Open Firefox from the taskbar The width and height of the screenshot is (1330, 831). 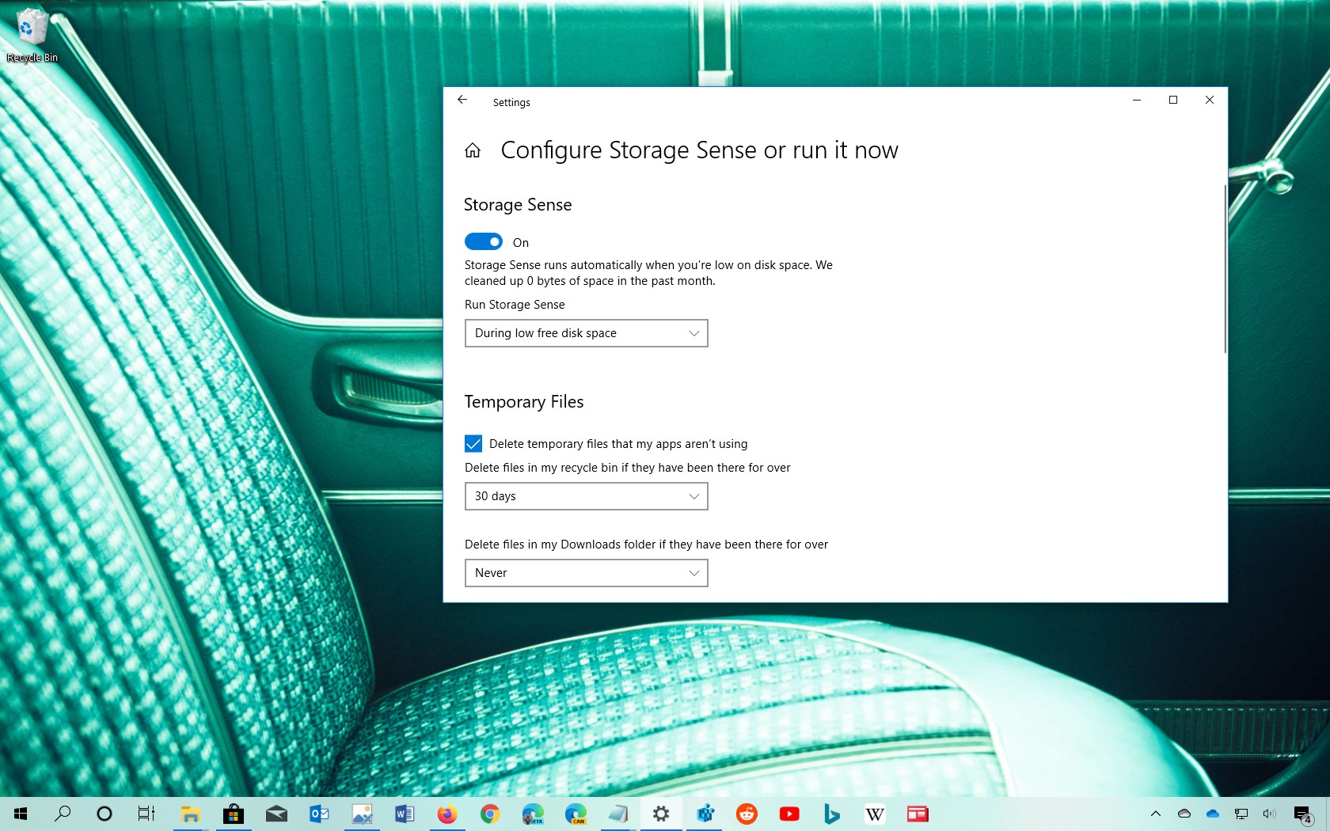tap(446, 814)
